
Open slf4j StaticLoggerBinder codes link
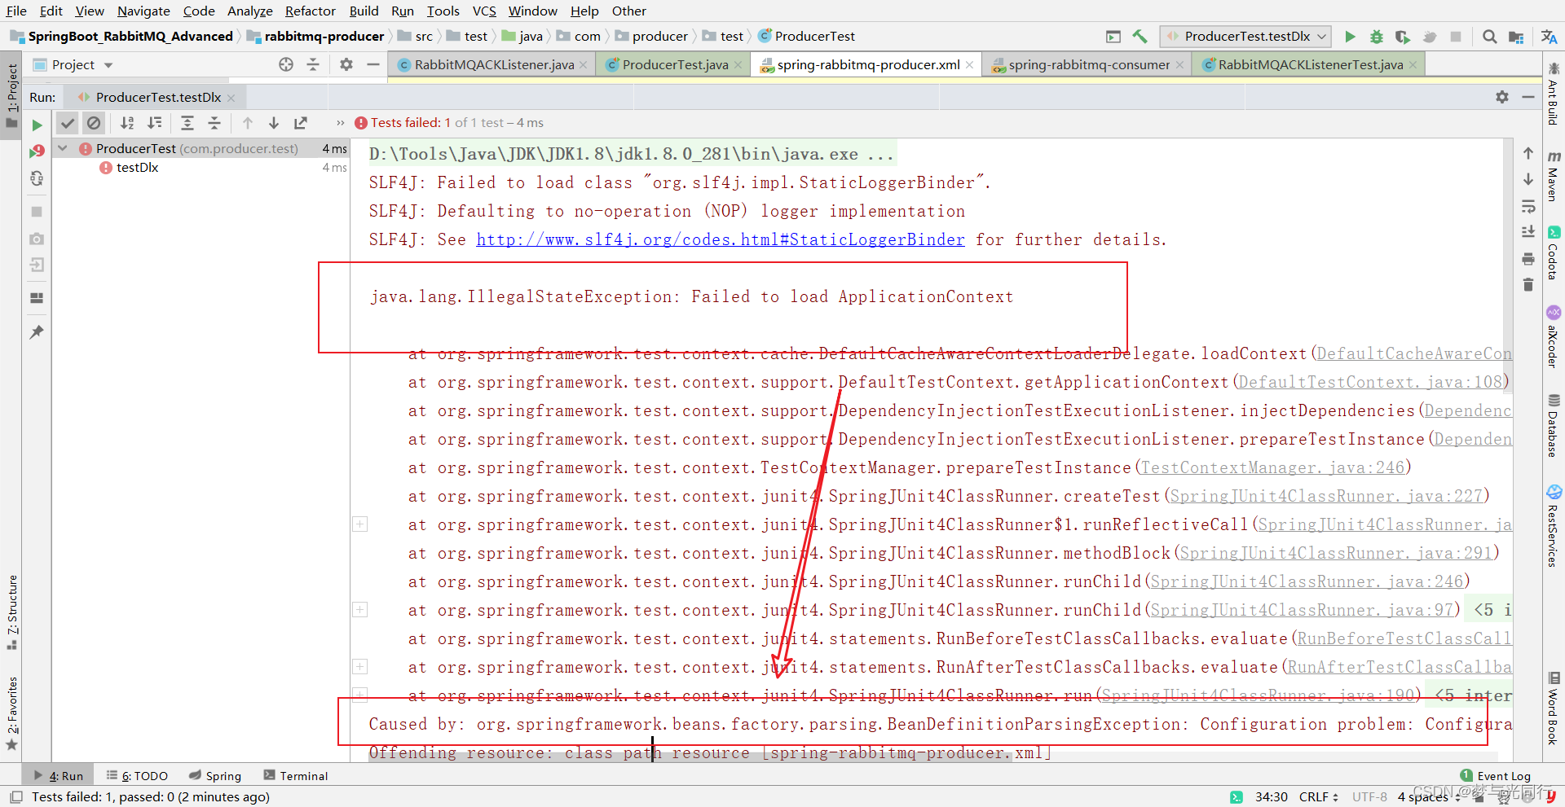(721, 239)
